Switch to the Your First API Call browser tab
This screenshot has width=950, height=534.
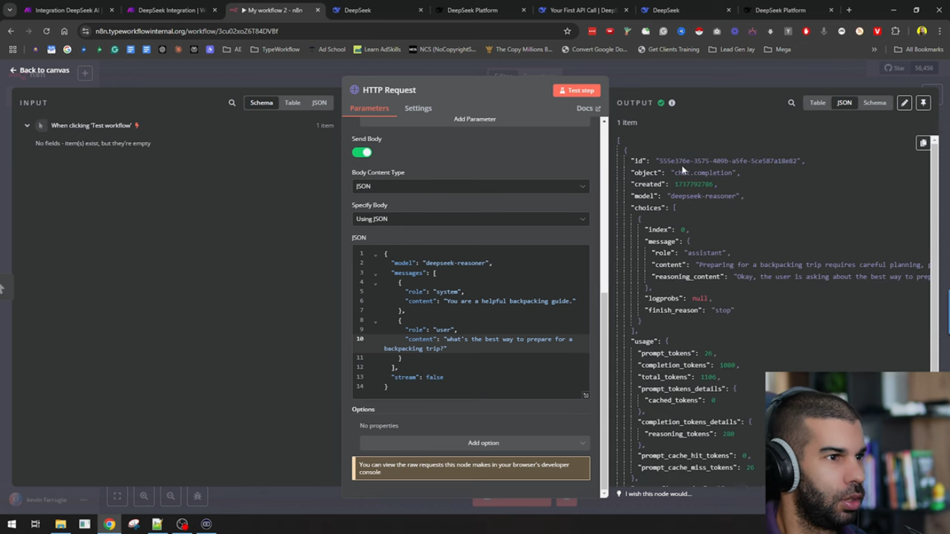[584, 10]
